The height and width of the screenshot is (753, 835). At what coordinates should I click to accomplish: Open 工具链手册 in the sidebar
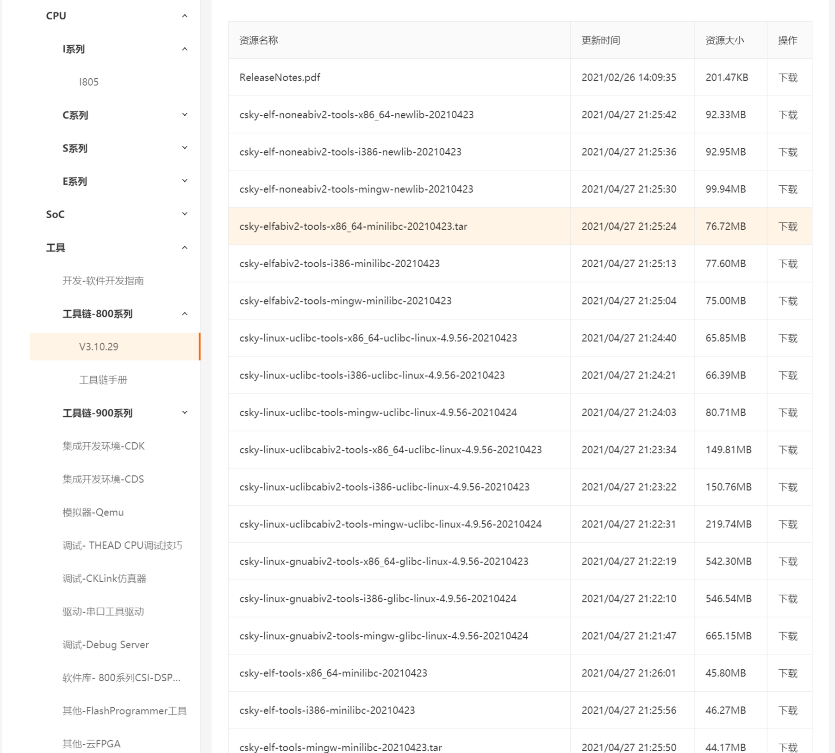tap(103, 380)
